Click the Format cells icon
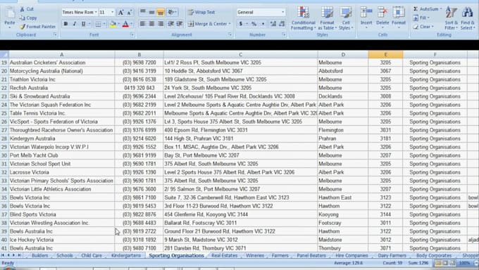This screenshot has height=270, width=479. [x=399, y=13]
